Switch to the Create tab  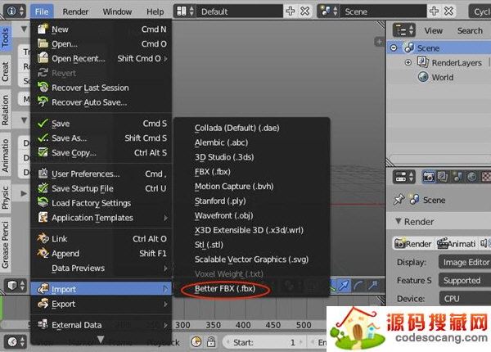coord(6,71)
